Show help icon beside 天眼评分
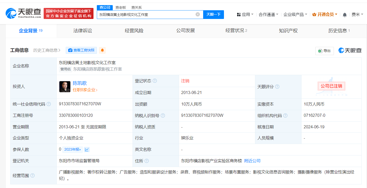The image size is (367, 188). click(x=277, y=87)
